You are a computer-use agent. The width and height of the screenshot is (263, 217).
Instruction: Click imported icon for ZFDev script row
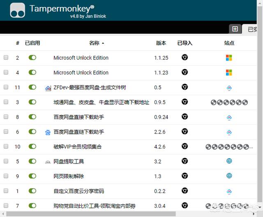point(185,87)
